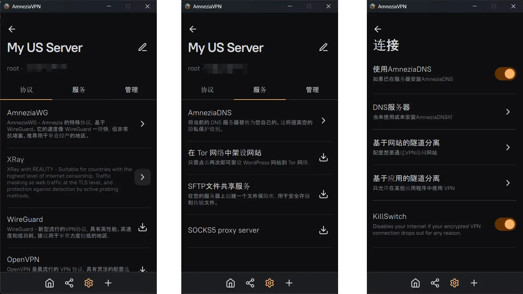Add new connection plus in left window
This screenshot has height=294, width=523.
click(108, 283)
